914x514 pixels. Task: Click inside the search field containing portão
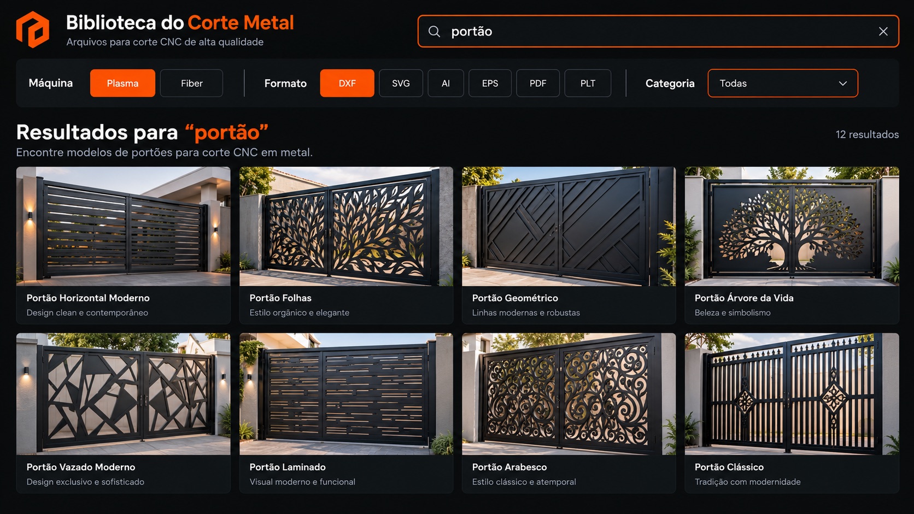tap(658, 31)
